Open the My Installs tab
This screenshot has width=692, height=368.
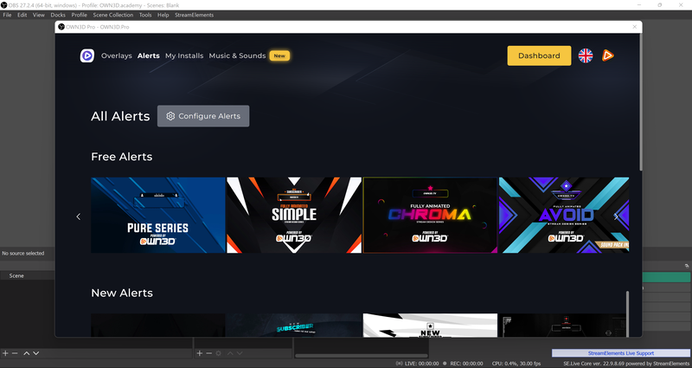(x=184, y=55)
